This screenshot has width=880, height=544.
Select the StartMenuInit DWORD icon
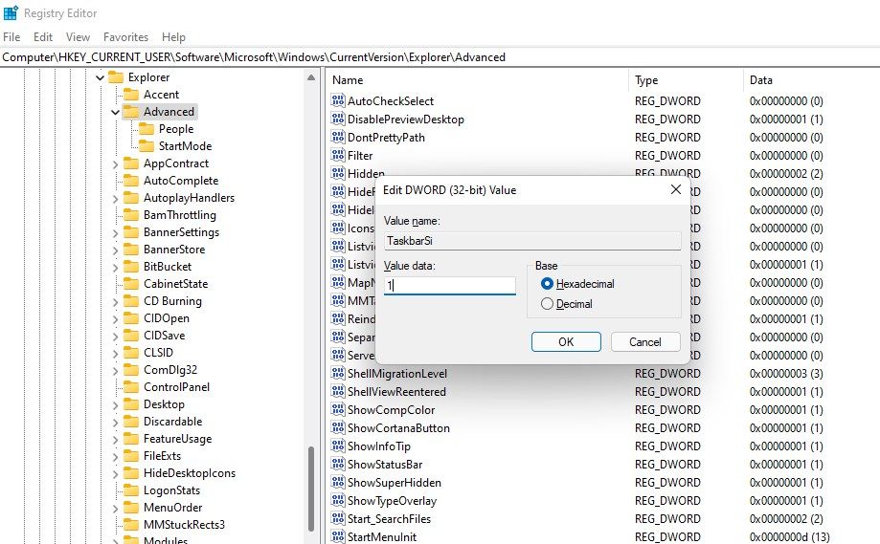338,536
